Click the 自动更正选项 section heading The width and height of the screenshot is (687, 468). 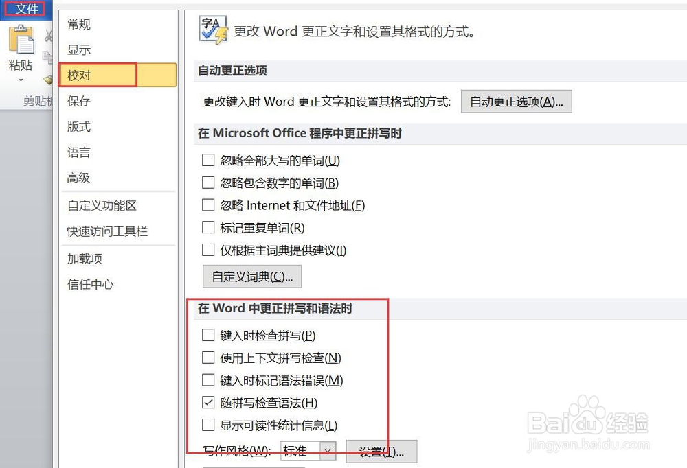click(x=232, y=71)
